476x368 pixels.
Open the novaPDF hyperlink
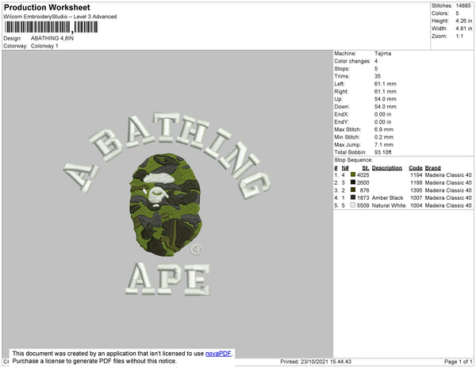pyautogui.click(x=218, y=354)
